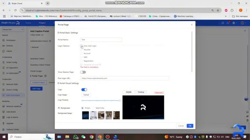Click the blue Add Page button

click(x=36, y=89)
